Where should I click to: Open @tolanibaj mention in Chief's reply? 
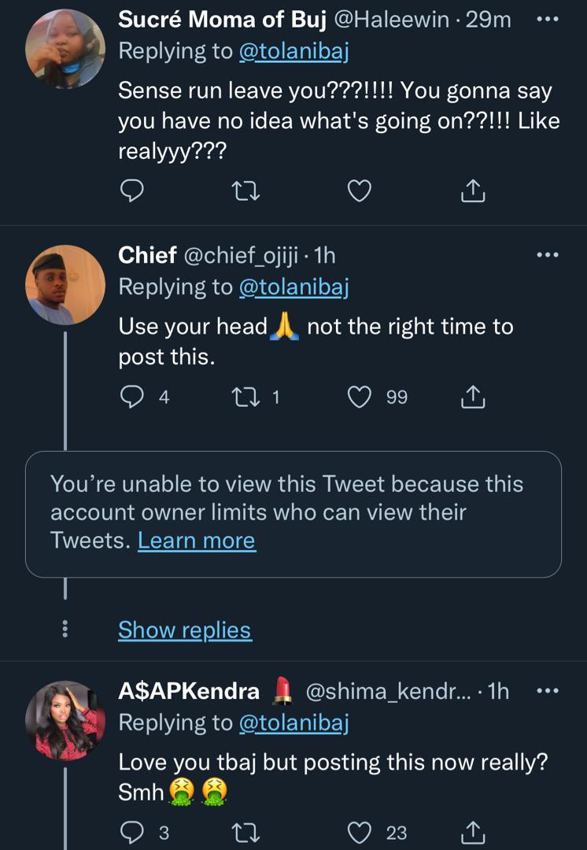293,287
